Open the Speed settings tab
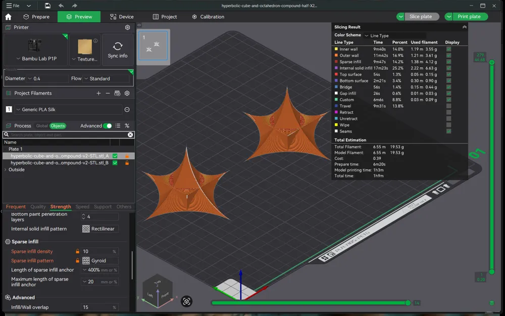This screenshot has width=505, height=316. [82, 207]
